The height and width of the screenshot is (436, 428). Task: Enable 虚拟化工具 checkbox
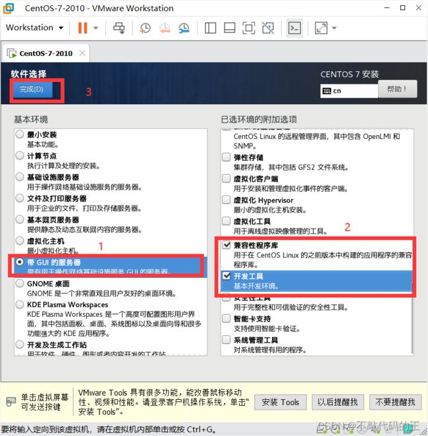point(227,221)
